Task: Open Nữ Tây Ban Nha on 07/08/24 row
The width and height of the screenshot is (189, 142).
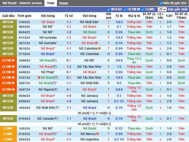Action: click(x=89, y=67)
